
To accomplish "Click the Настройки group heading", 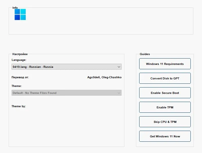I will [x=20, y=54].
